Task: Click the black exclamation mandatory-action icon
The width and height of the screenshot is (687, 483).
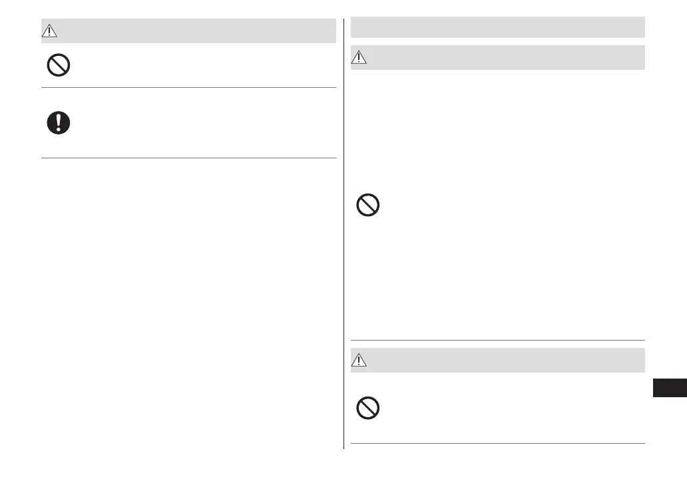Action: click(59, 123)
